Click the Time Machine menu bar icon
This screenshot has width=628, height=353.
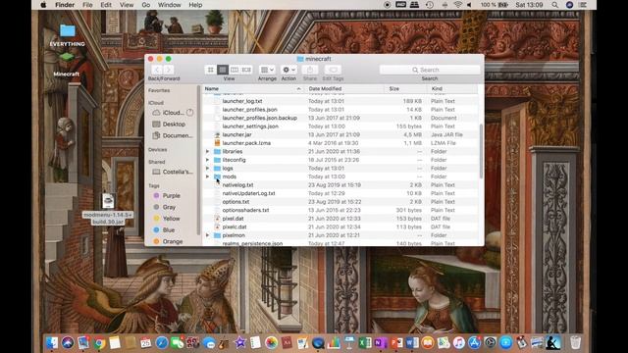pyautogui.click(x=430, y=5)
